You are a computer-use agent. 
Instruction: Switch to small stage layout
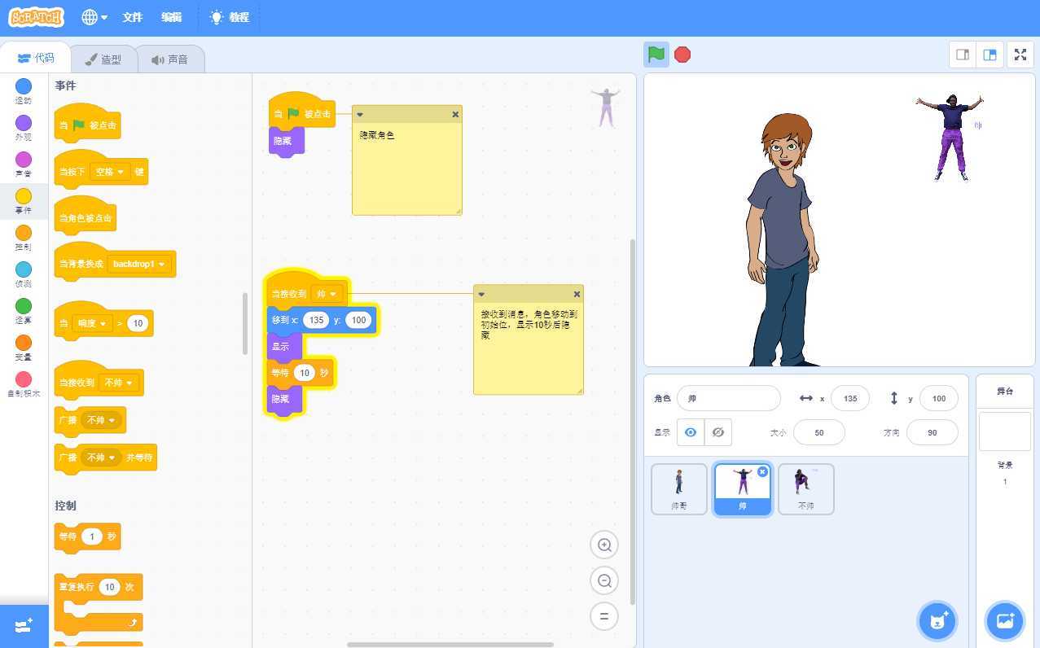point(963,55)
